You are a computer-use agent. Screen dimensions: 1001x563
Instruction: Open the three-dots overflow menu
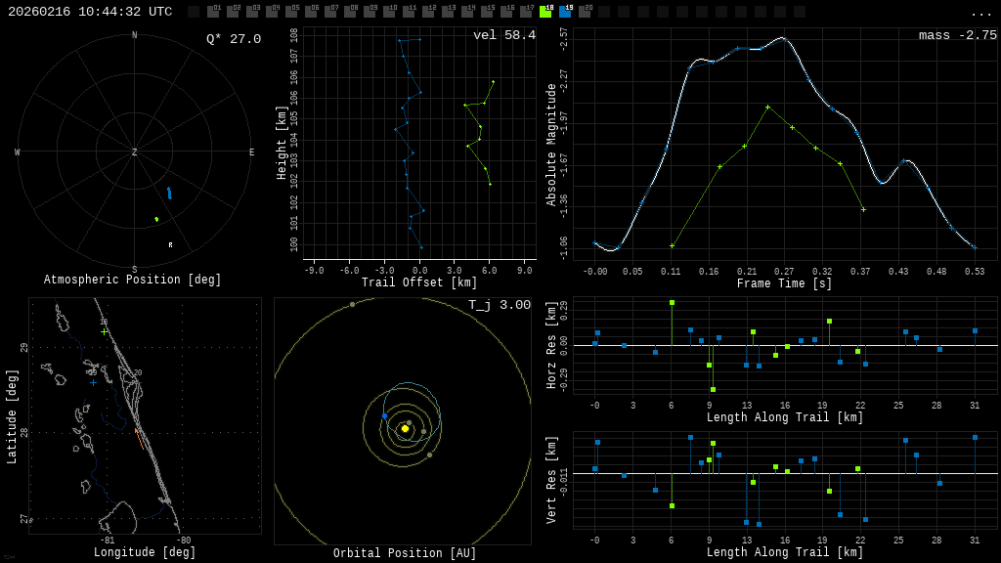point(980,13)
